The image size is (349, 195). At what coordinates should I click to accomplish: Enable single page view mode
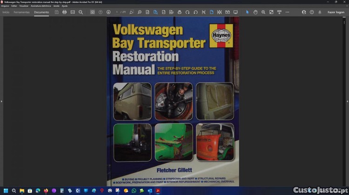pos(211,12)
